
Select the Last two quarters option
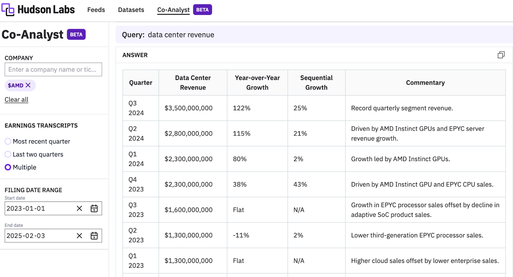(8, 154)
